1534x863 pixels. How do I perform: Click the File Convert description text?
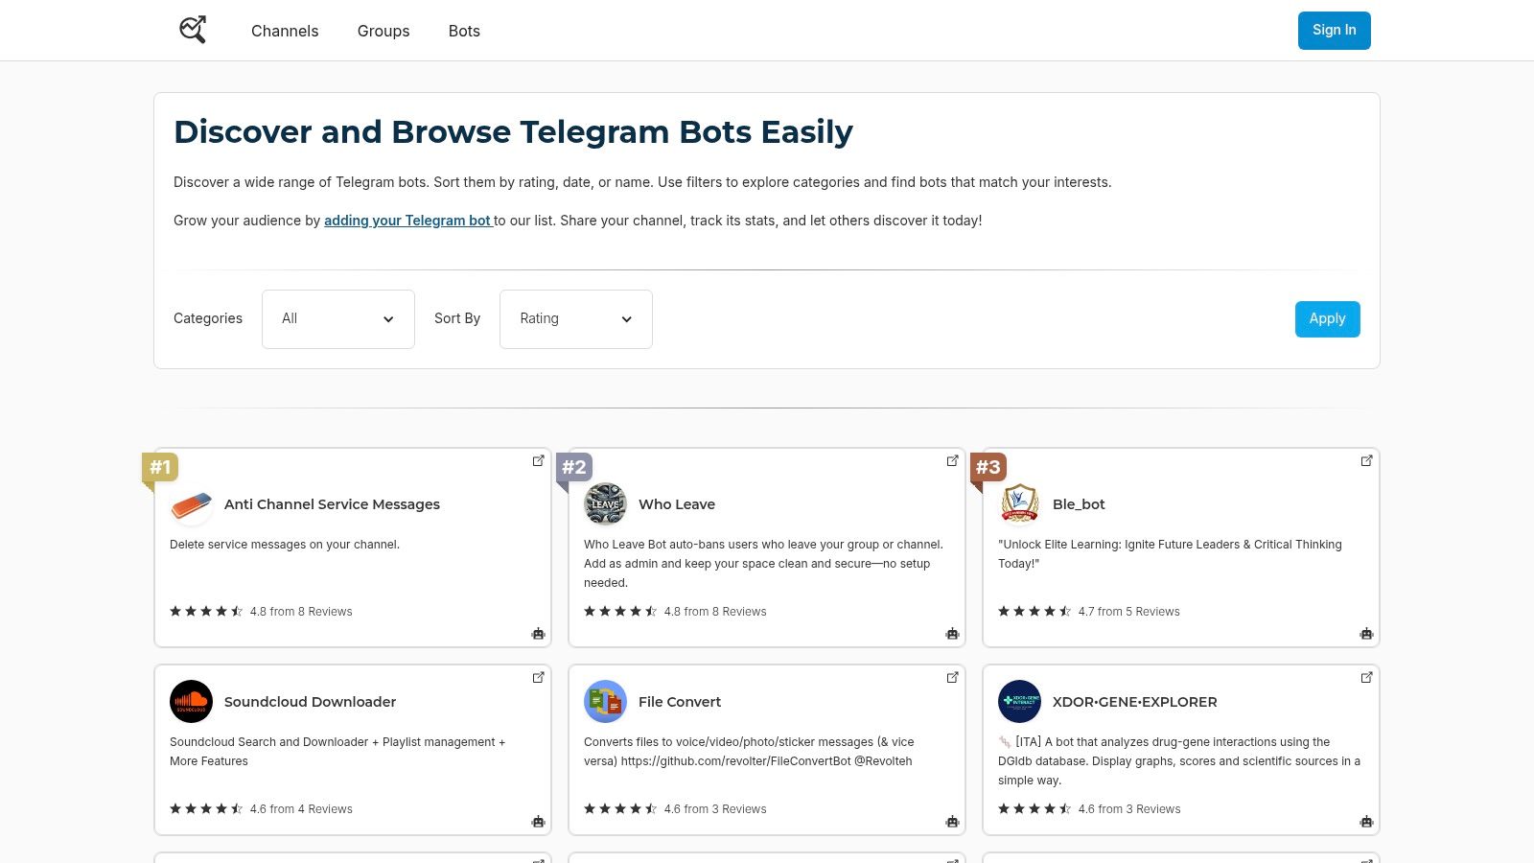[749, 752]
